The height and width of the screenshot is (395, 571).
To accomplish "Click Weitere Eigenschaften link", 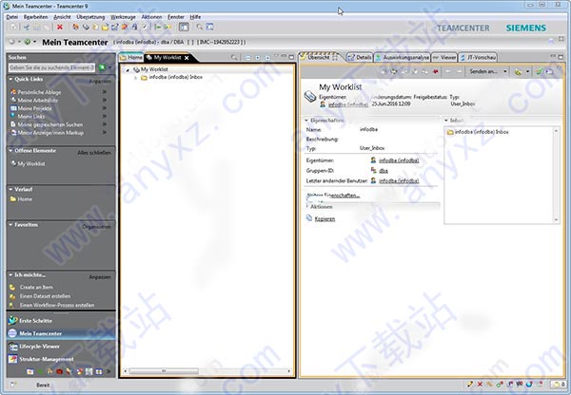I will coord(333,196).
